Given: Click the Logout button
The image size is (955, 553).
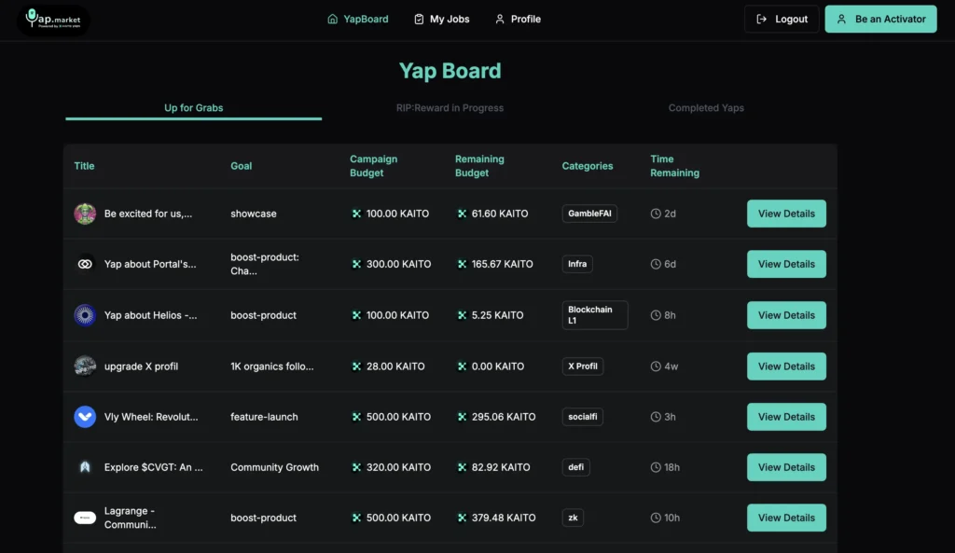Looking at the screenshot, I should click(782, 19).
